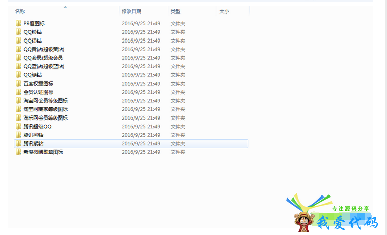Click the 文件夹 type cell of QQ黄钻(超级黄钻)
The image size is (387, 235).
(x=178, y=49)
